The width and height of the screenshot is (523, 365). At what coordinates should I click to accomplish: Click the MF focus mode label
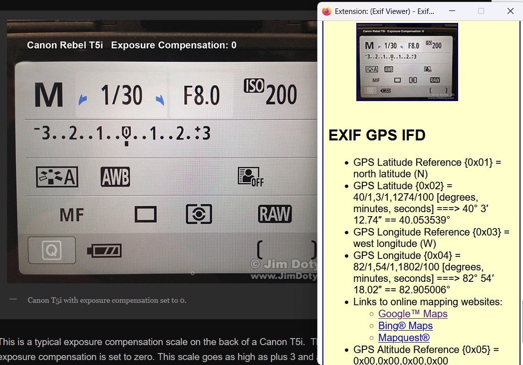tap(72, 215)
